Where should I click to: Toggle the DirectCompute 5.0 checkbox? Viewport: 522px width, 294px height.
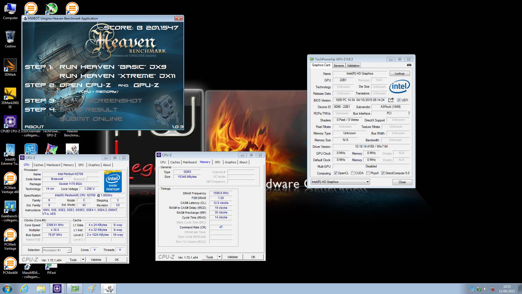pyautogui.click(x=383, y=173)
